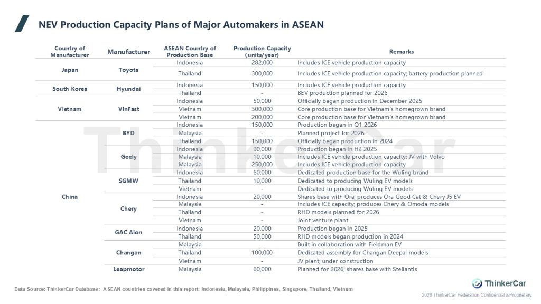541x304 pixels.
Task: Click the China country cell
Action: click(70, 197)
